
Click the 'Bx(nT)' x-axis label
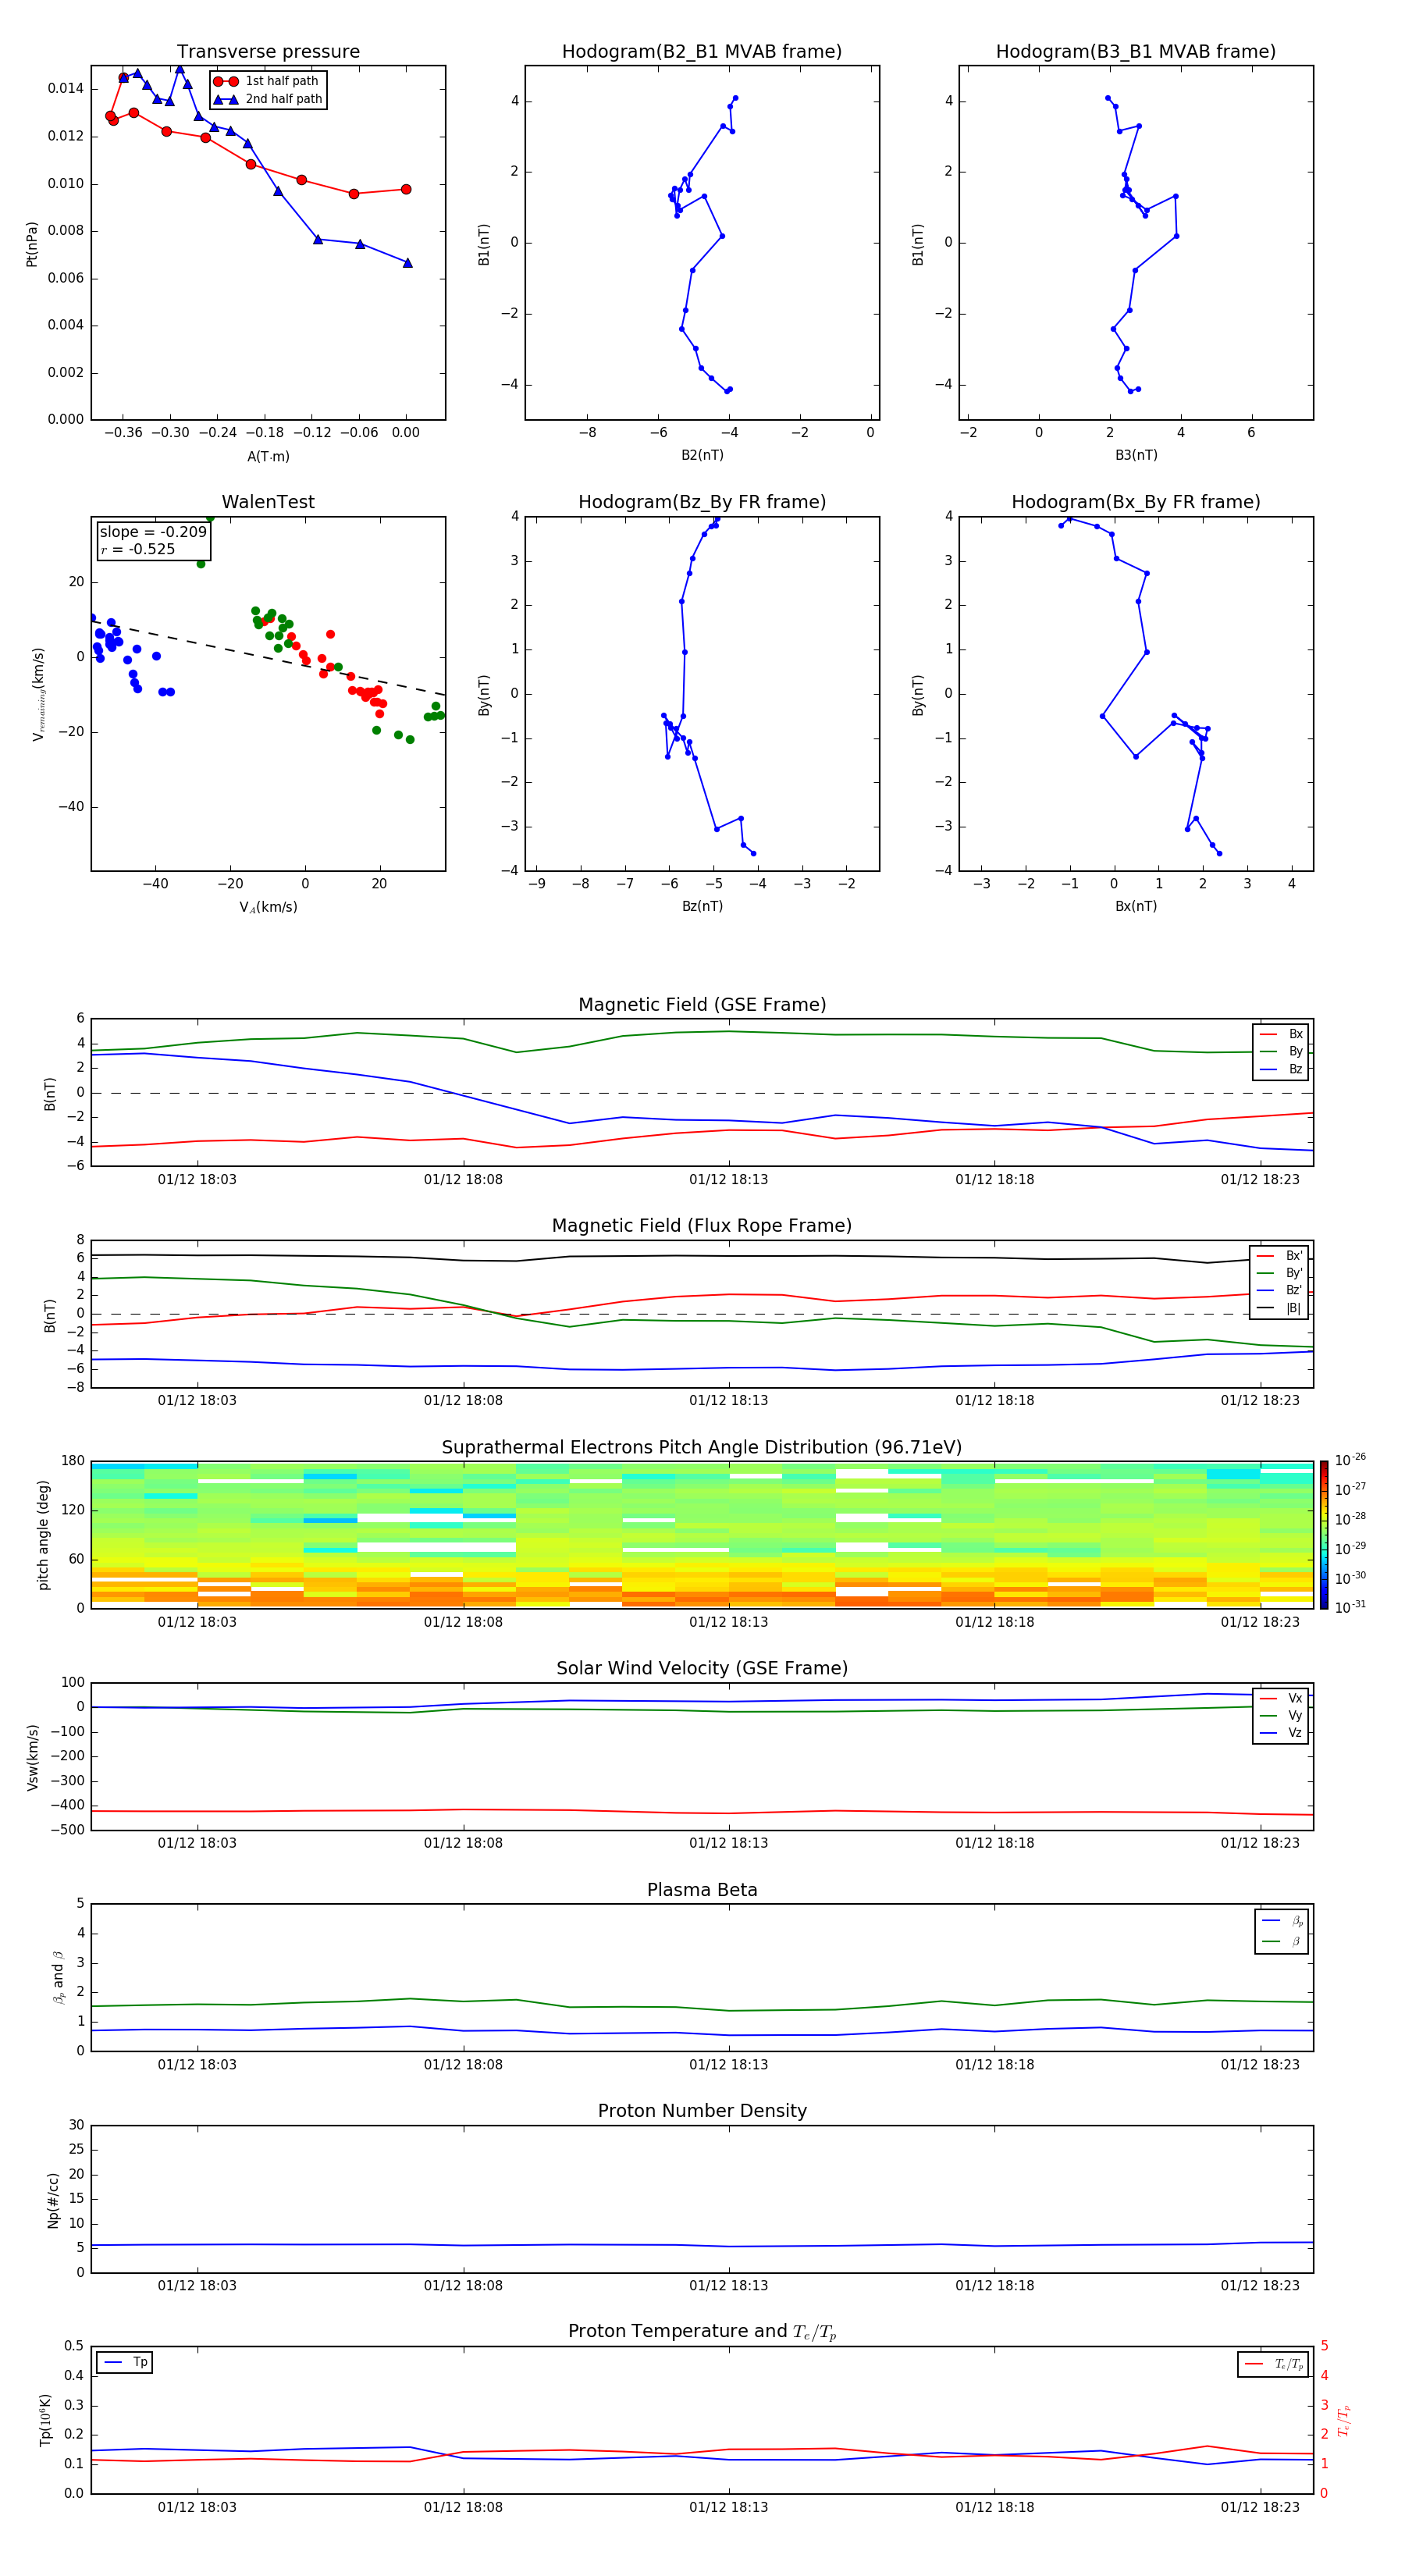coord(1136,906)
